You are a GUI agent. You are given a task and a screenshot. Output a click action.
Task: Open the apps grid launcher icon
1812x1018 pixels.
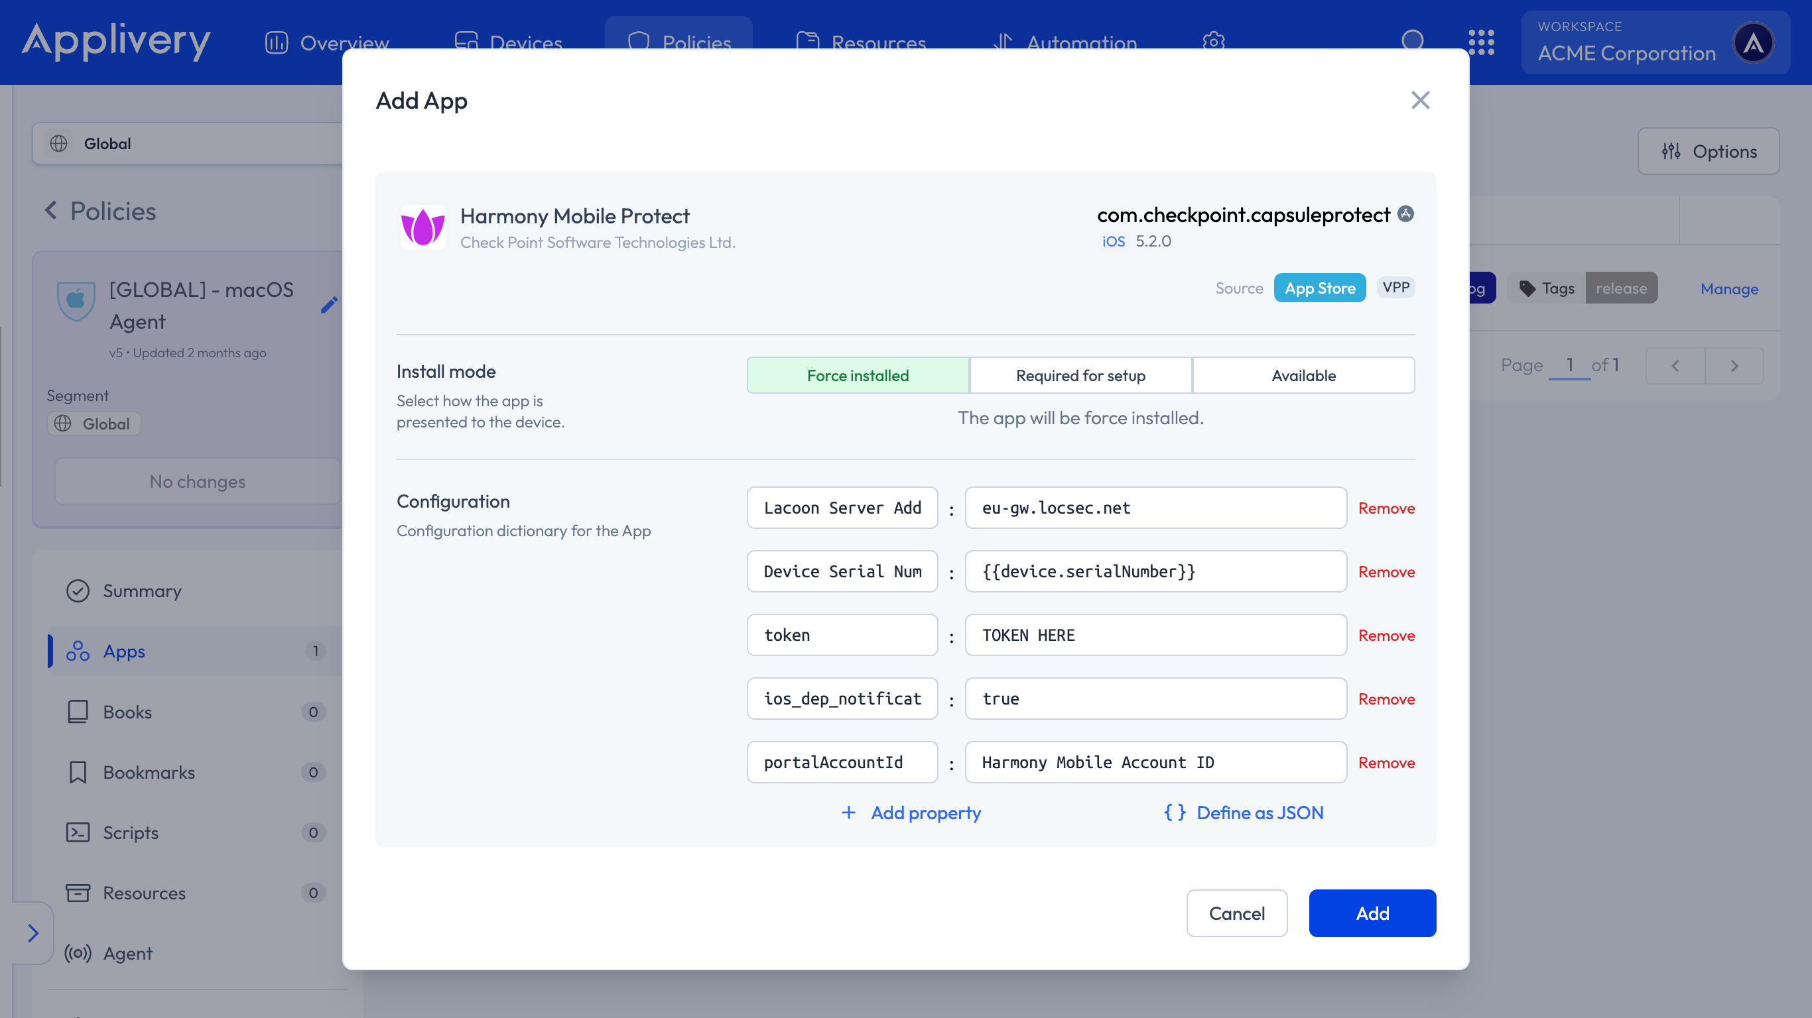(1482, 42)
